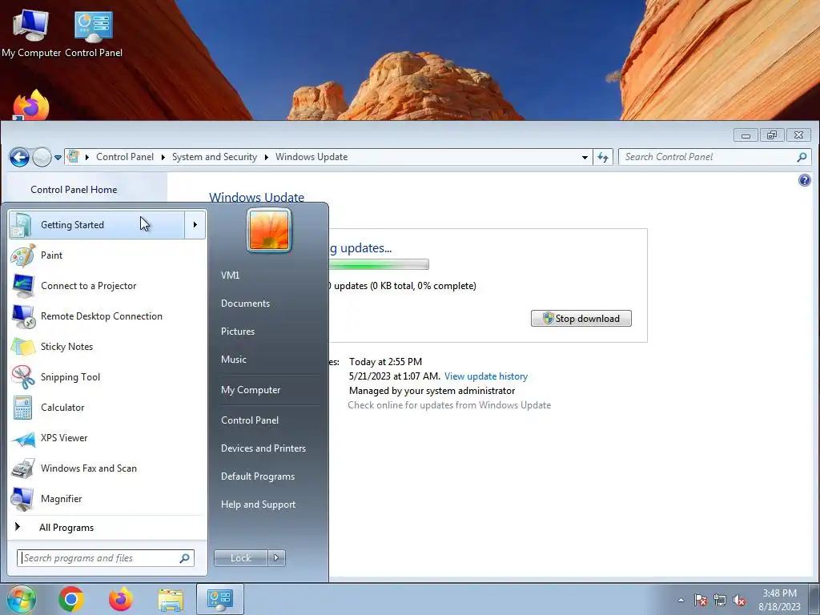Click Stop download button

(581, 319)
